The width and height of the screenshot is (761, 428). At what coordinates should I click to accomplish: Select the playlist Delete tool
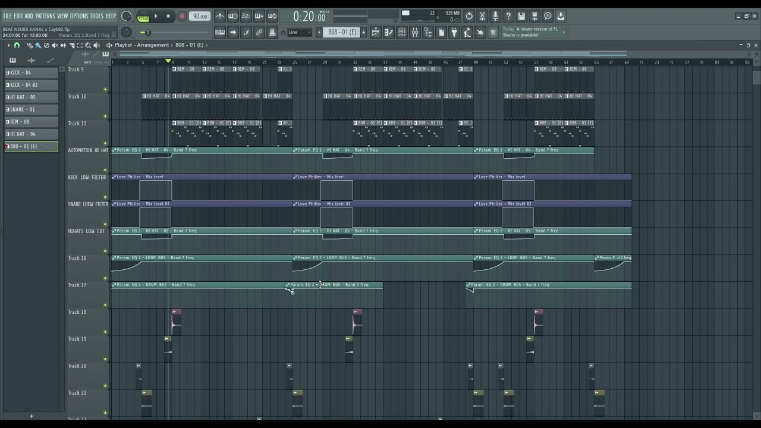point(46,45)
